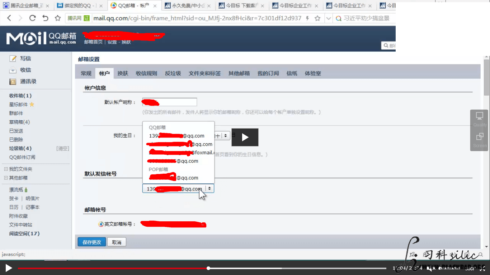
Task: Click the 写信 compose pencil icon
Action: 13,58
